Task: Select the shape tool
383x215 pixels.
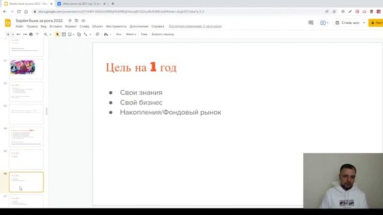Action: [79, 35]
